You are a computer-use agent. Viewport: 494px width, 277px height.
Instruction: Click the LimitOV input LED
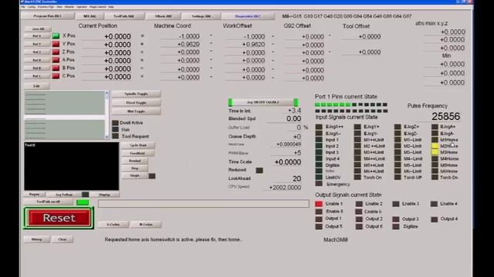[319, 178]
